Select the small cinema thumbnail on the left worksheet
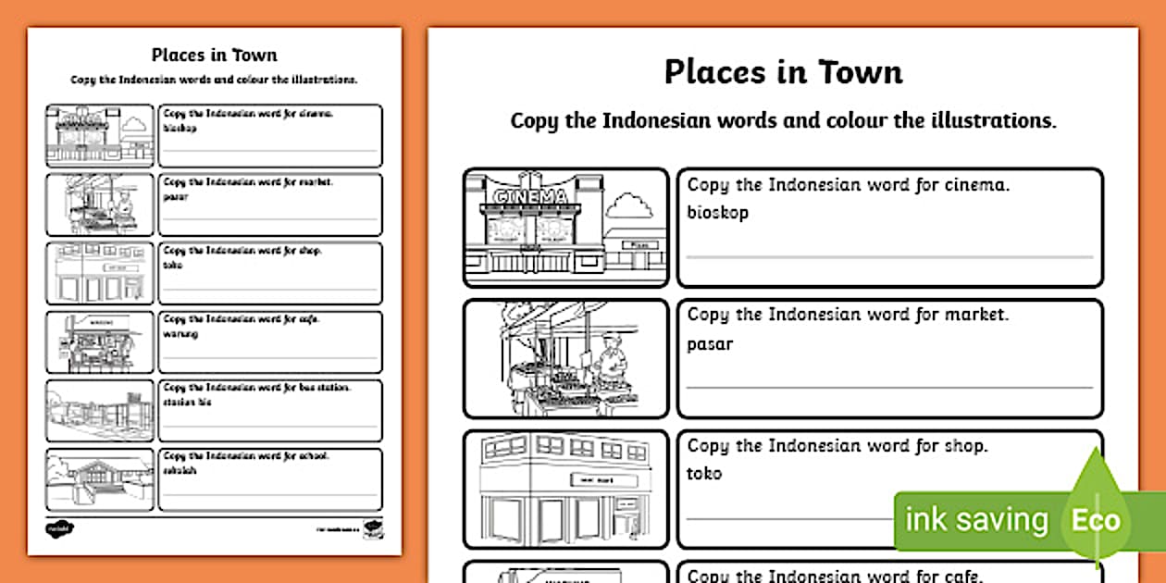 tap(98, 134)
